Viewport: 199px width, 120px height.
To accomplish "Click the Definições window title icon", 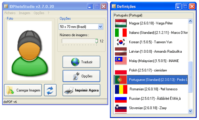I will [x=114, y=6].
